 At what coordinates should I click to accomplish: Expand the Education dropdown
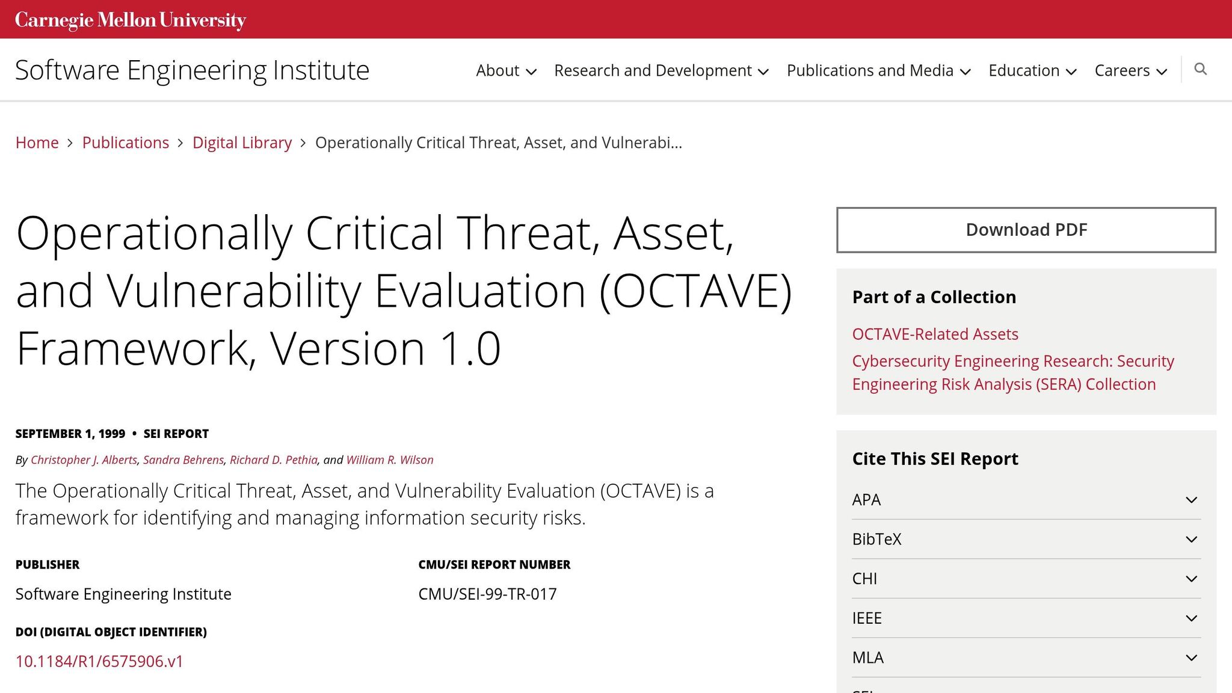(x=1032, y=70)
